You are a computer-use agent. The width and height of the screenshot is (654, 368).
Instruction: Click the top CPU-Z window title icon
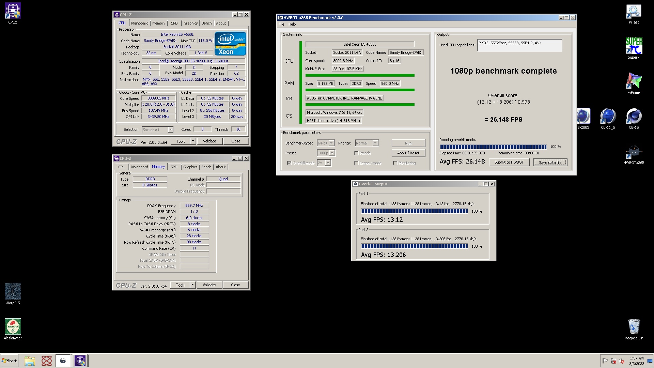[117, 15]
